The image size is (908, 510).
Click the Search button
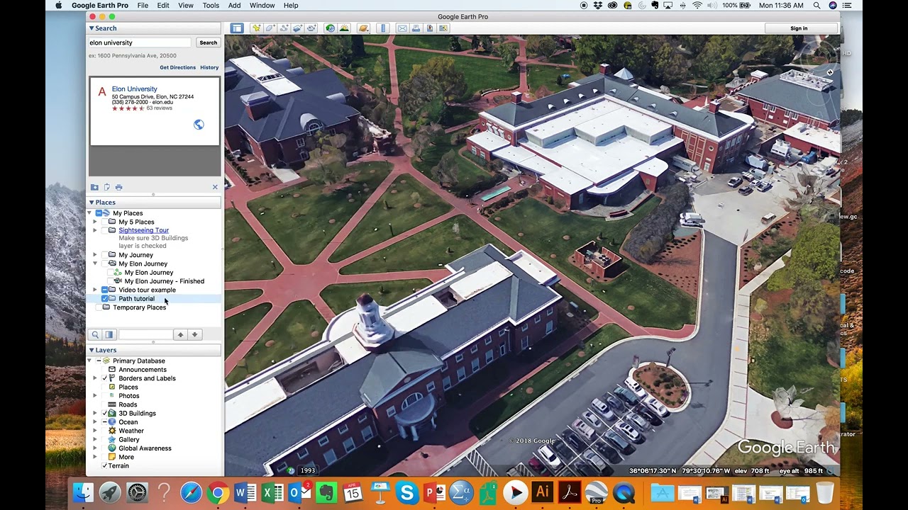[x=209, y=42]
